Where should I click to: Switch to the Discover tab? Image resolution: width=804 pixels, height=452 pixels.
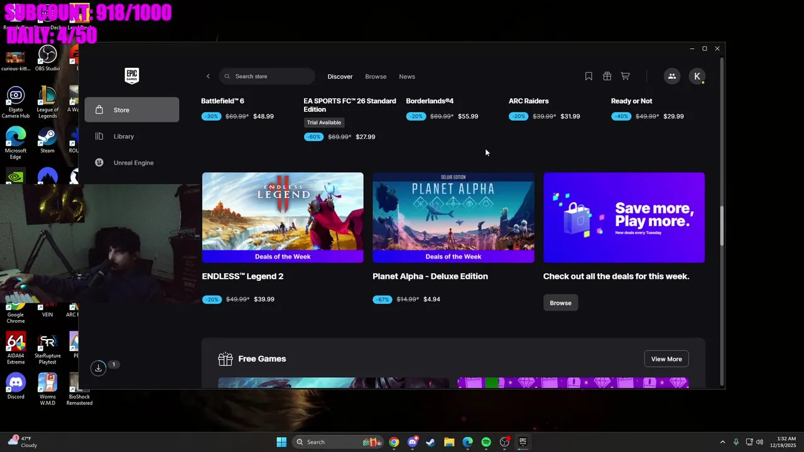pos(340,77)
